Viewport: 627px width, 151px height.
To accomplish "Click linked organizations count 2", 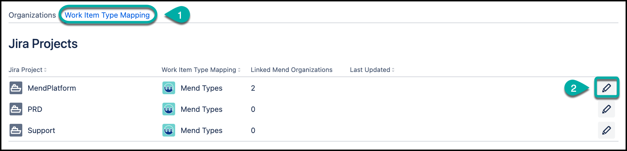I will [253, 88].
